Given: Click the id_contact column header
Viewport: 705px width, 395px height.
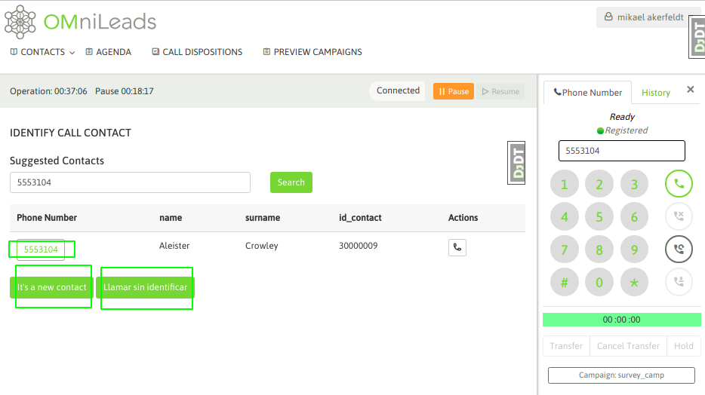Looking at the screenshot, I should pyautogui.click(x=360, y=218).
